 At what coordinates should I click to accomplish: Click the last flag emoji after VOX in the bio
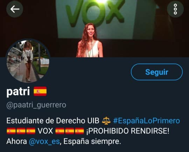tap(79, 131)
